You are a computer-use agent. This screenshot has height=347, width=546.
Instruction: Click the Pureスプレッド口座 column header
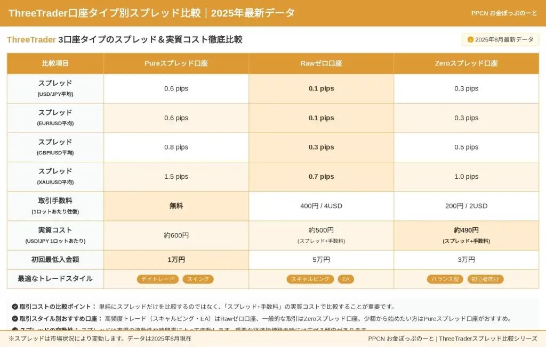[176, 63]
